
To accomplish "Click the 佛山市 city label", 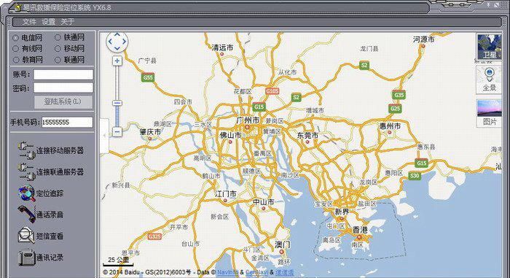I will [x=231, y=135].
